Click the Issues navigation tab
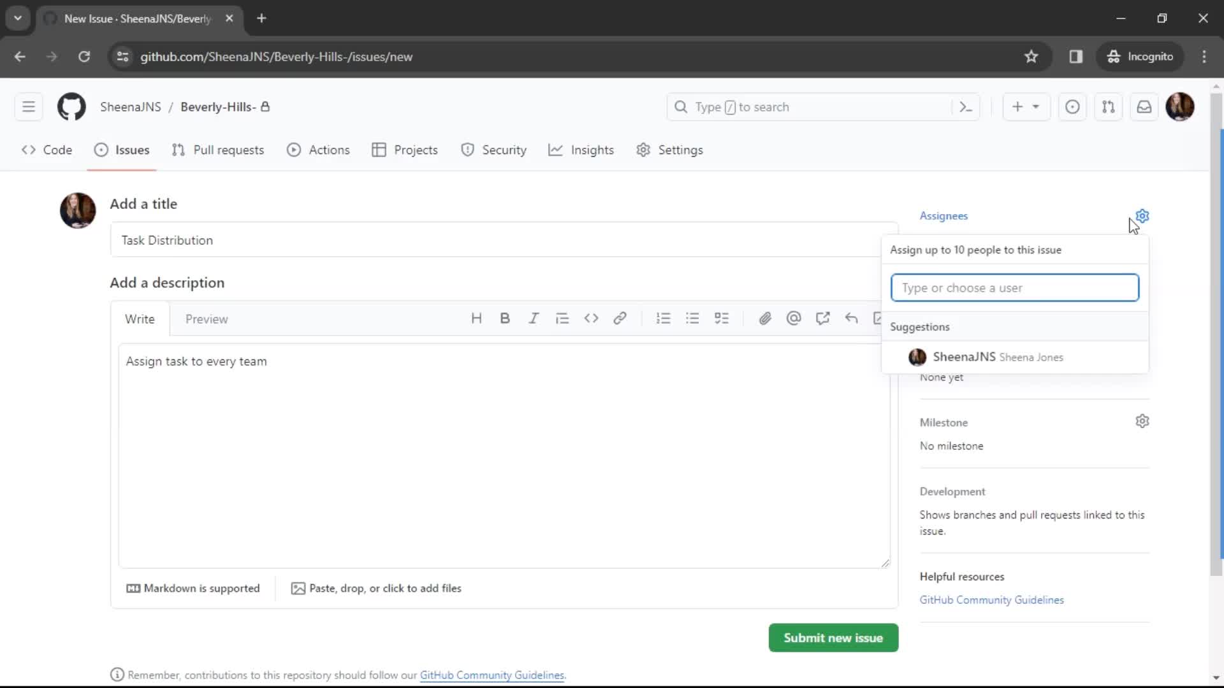 coord(132,150)
